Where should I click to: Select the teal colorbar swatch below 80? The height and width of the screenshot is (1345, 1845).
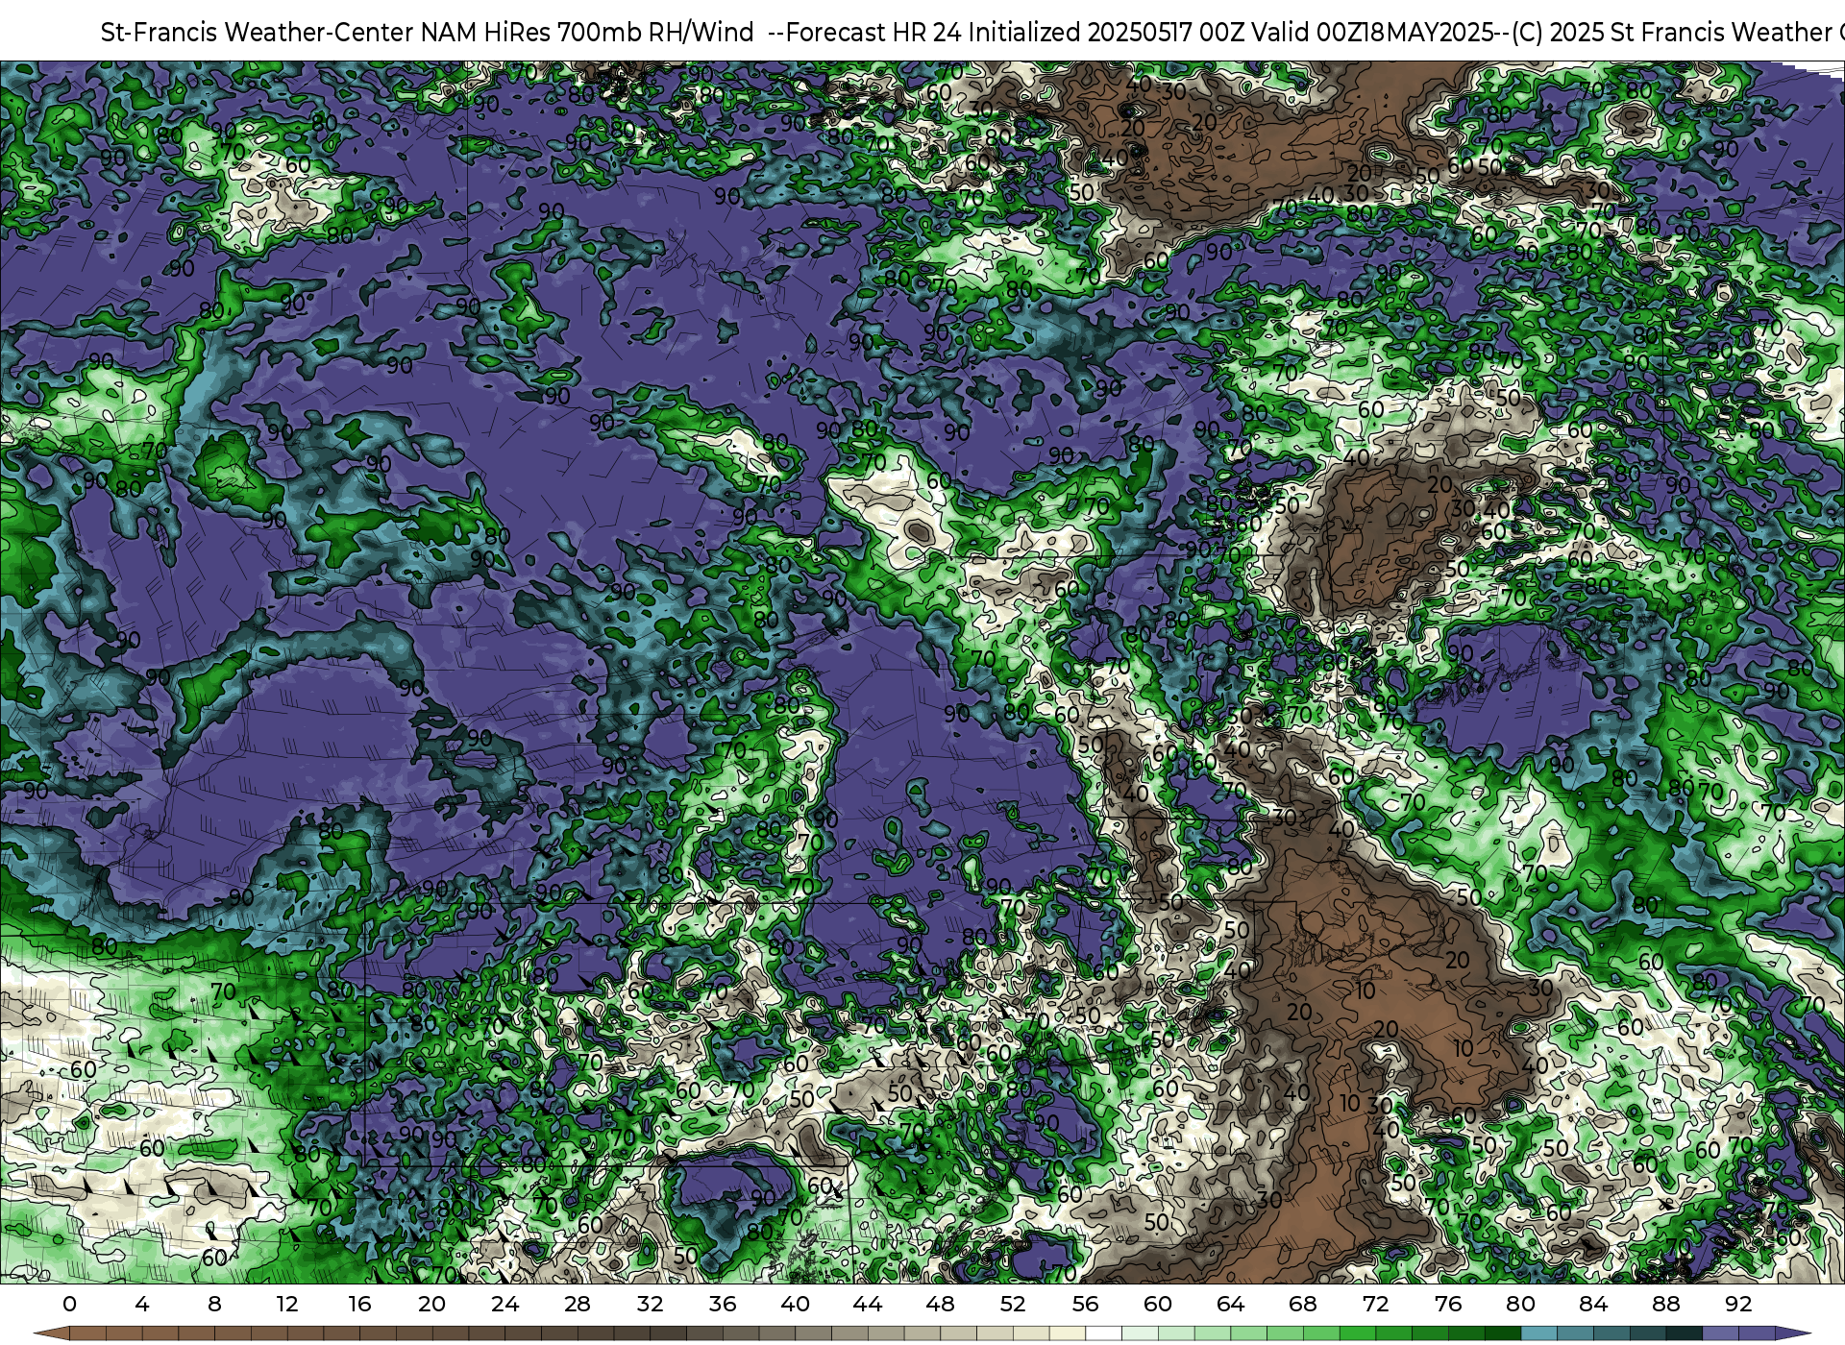(1538, 1334)
